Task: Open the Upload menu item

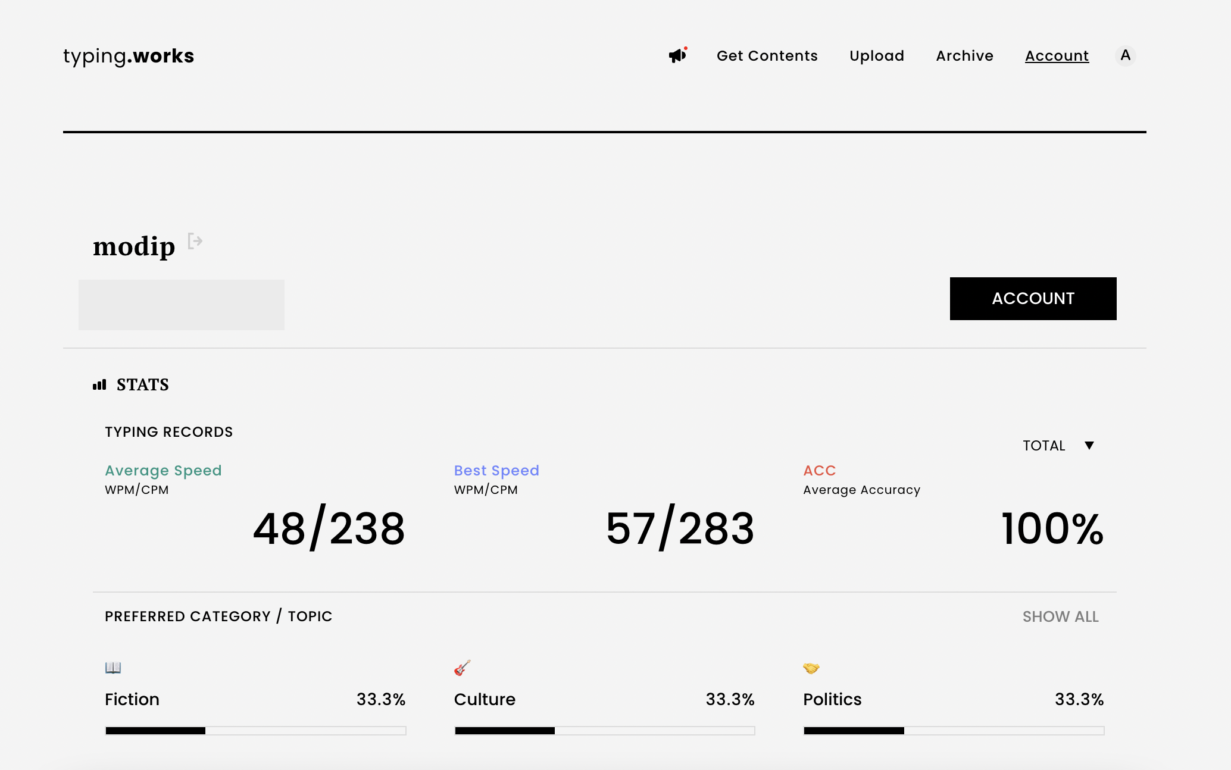Action: click(877, 56)
